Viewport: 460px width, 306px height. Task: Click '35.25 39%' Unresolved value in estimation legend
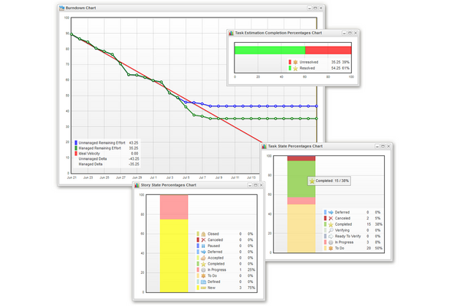(340, 62)
